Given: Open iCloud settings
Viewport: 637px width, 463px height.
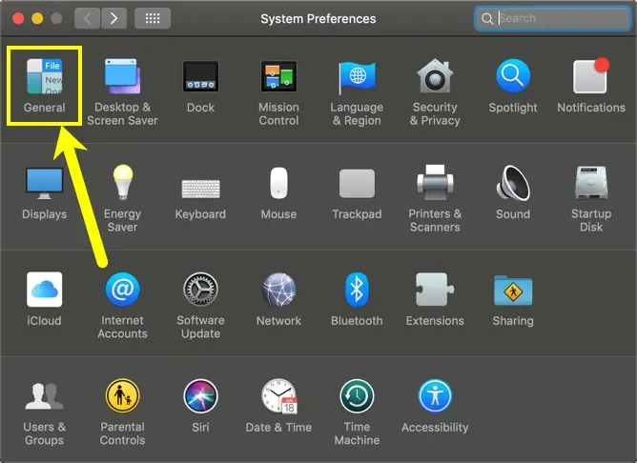Looking at the screenshot, I should click(44, 299).
